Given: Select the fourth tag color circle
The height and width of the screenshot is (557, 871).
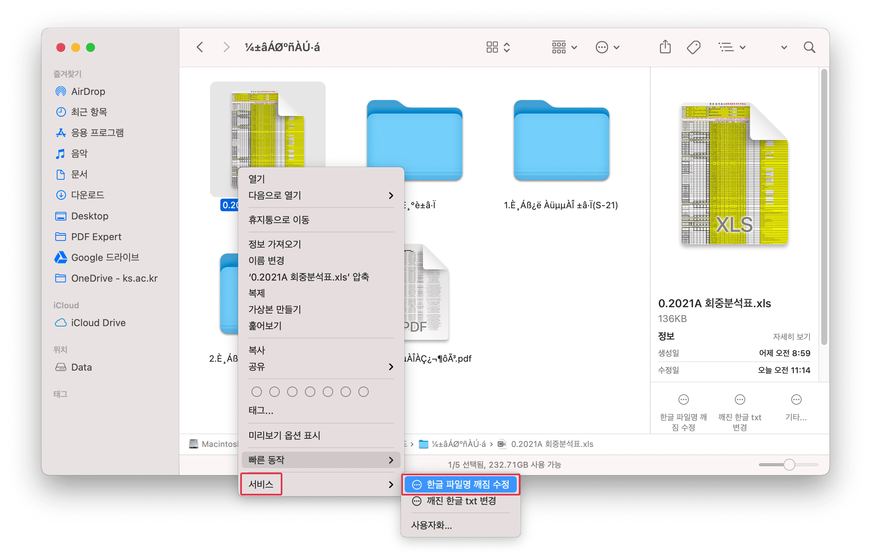Looking at the screenshot, I should click(310, 392).
